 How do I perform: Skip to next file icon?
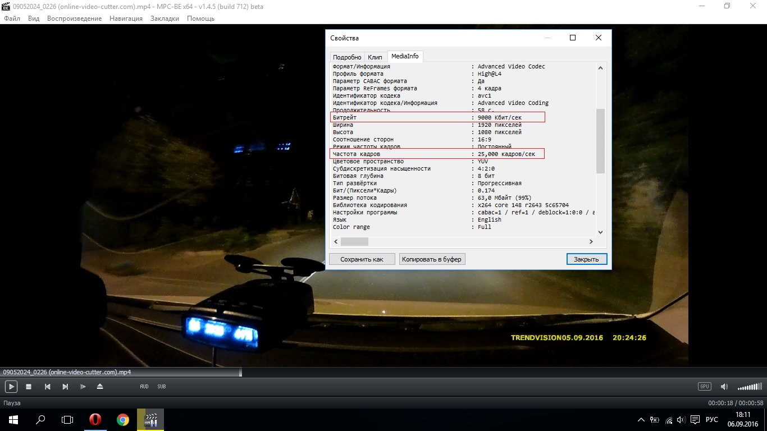[65, 387]
